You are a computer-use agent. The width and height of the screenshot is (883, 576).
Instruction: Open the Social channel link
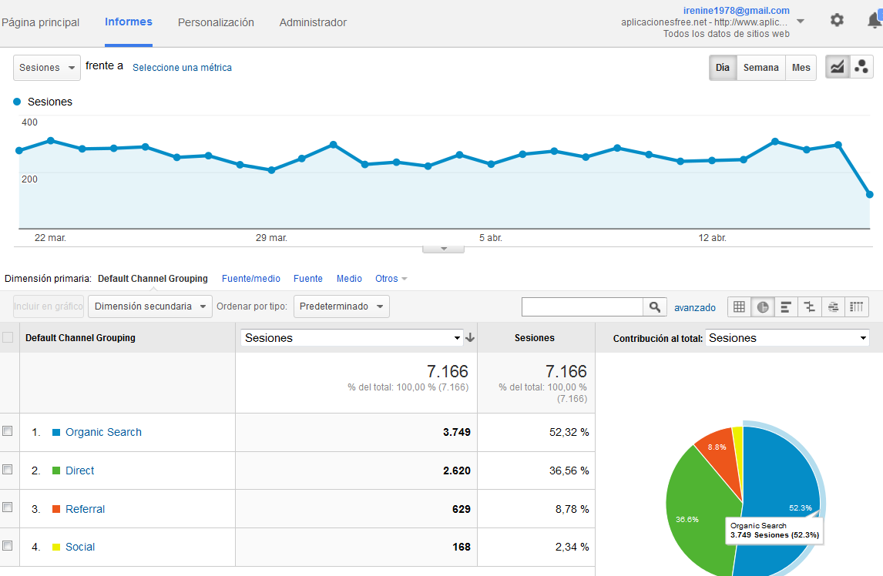tap(80, 547)
